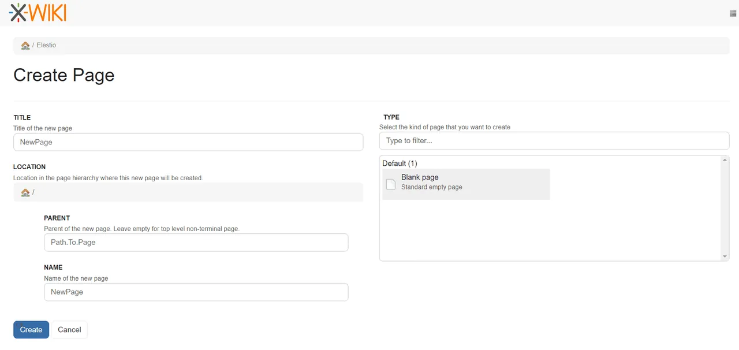Open the Elestio breadcrumb link

46,45
